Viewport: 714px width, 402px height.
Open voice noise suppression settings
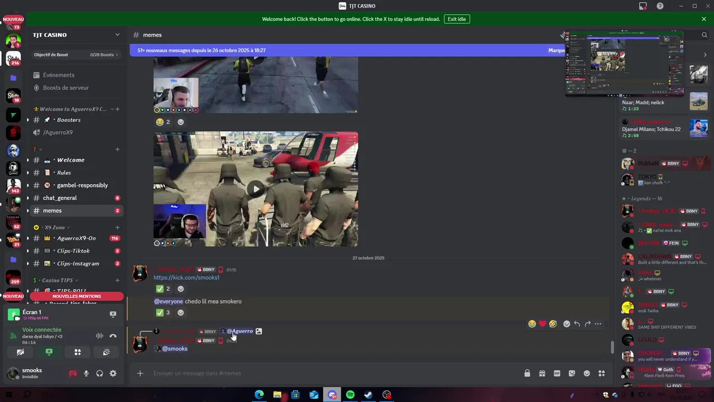tap(99, 336)
